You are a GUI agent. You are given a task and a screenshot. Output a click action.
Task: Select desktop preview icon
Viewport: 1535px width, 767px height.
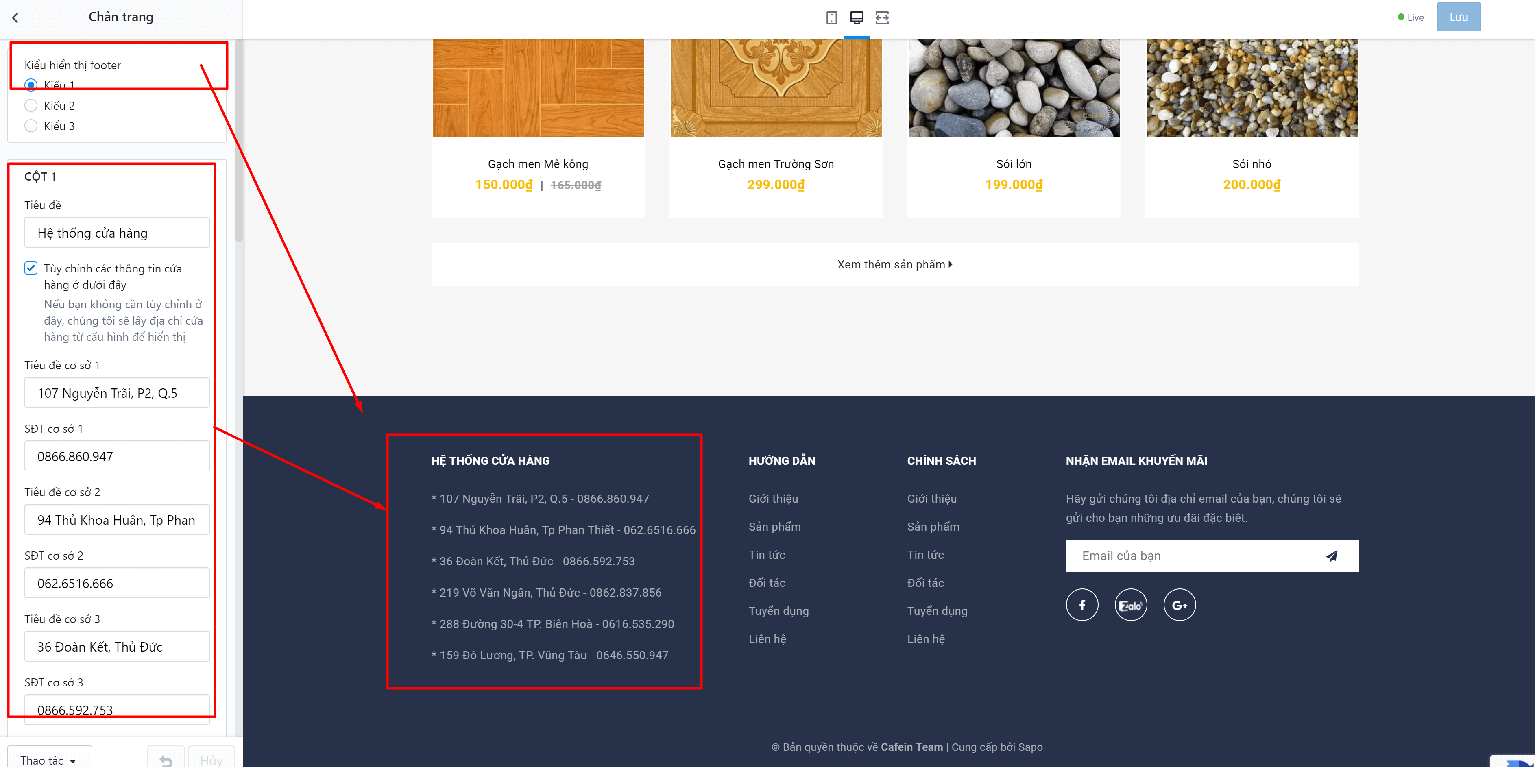856,18
